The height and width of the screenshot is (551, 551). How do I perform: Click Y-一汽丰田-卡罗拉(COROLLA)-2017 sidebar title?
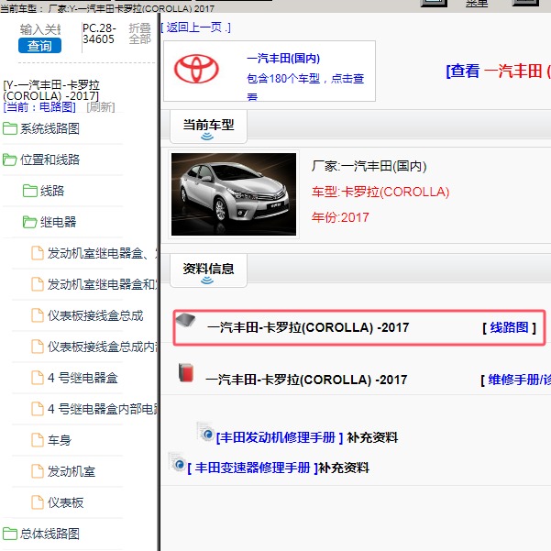(x=51, y=91)
